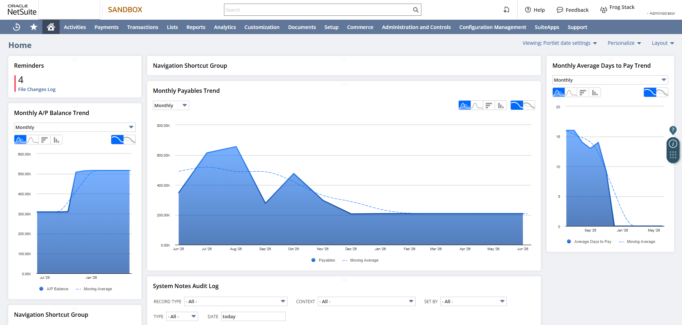Viewport: 682px width, 325px height.
Task: Click the floating info circle icon
Action: 673,144
